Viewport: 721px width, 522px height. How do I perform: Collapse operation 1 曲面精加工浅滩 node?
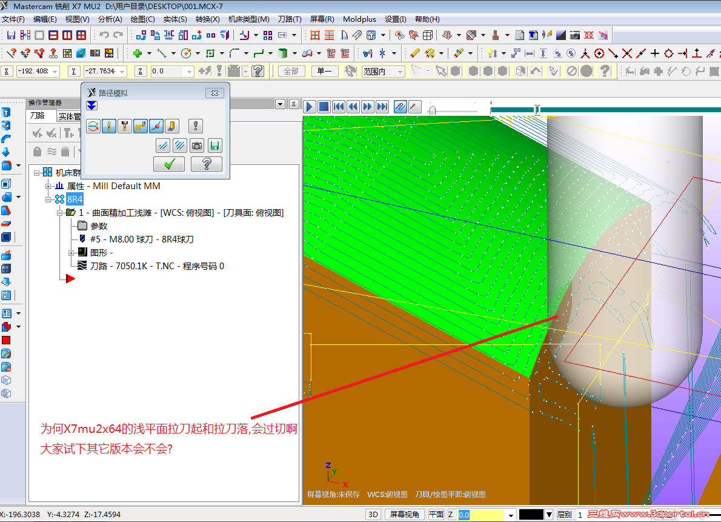59,213
